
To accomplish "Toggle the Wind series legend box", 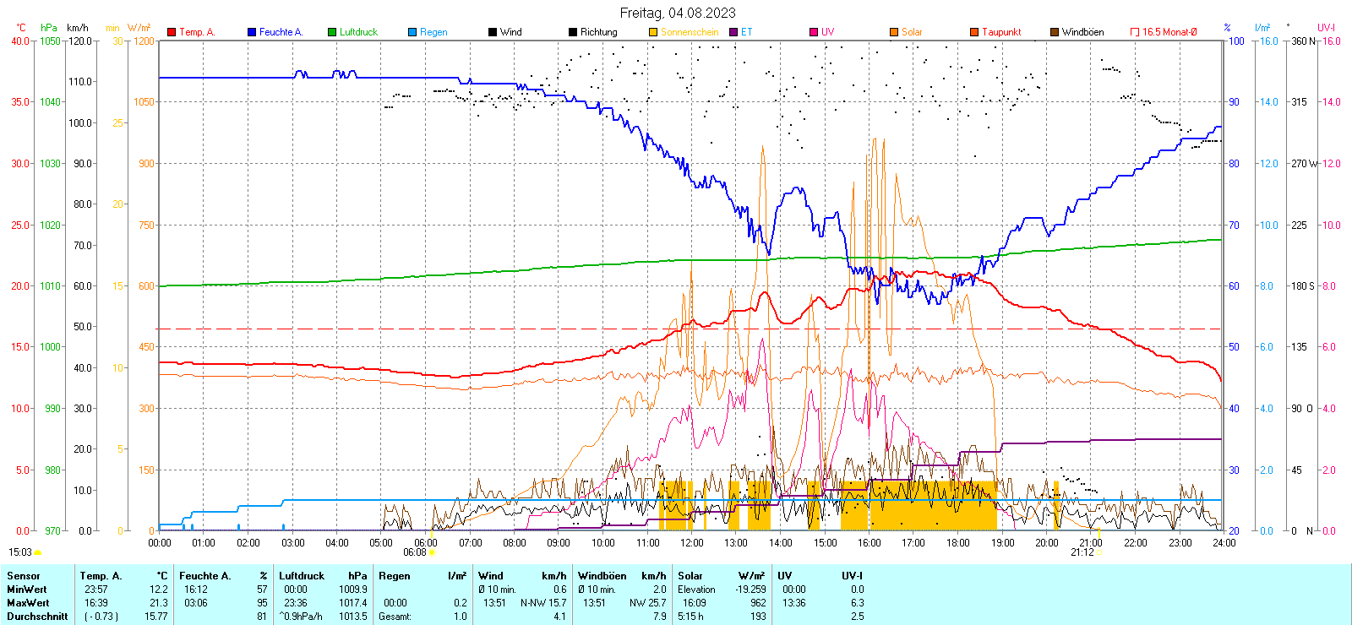I will pos(493,32).
